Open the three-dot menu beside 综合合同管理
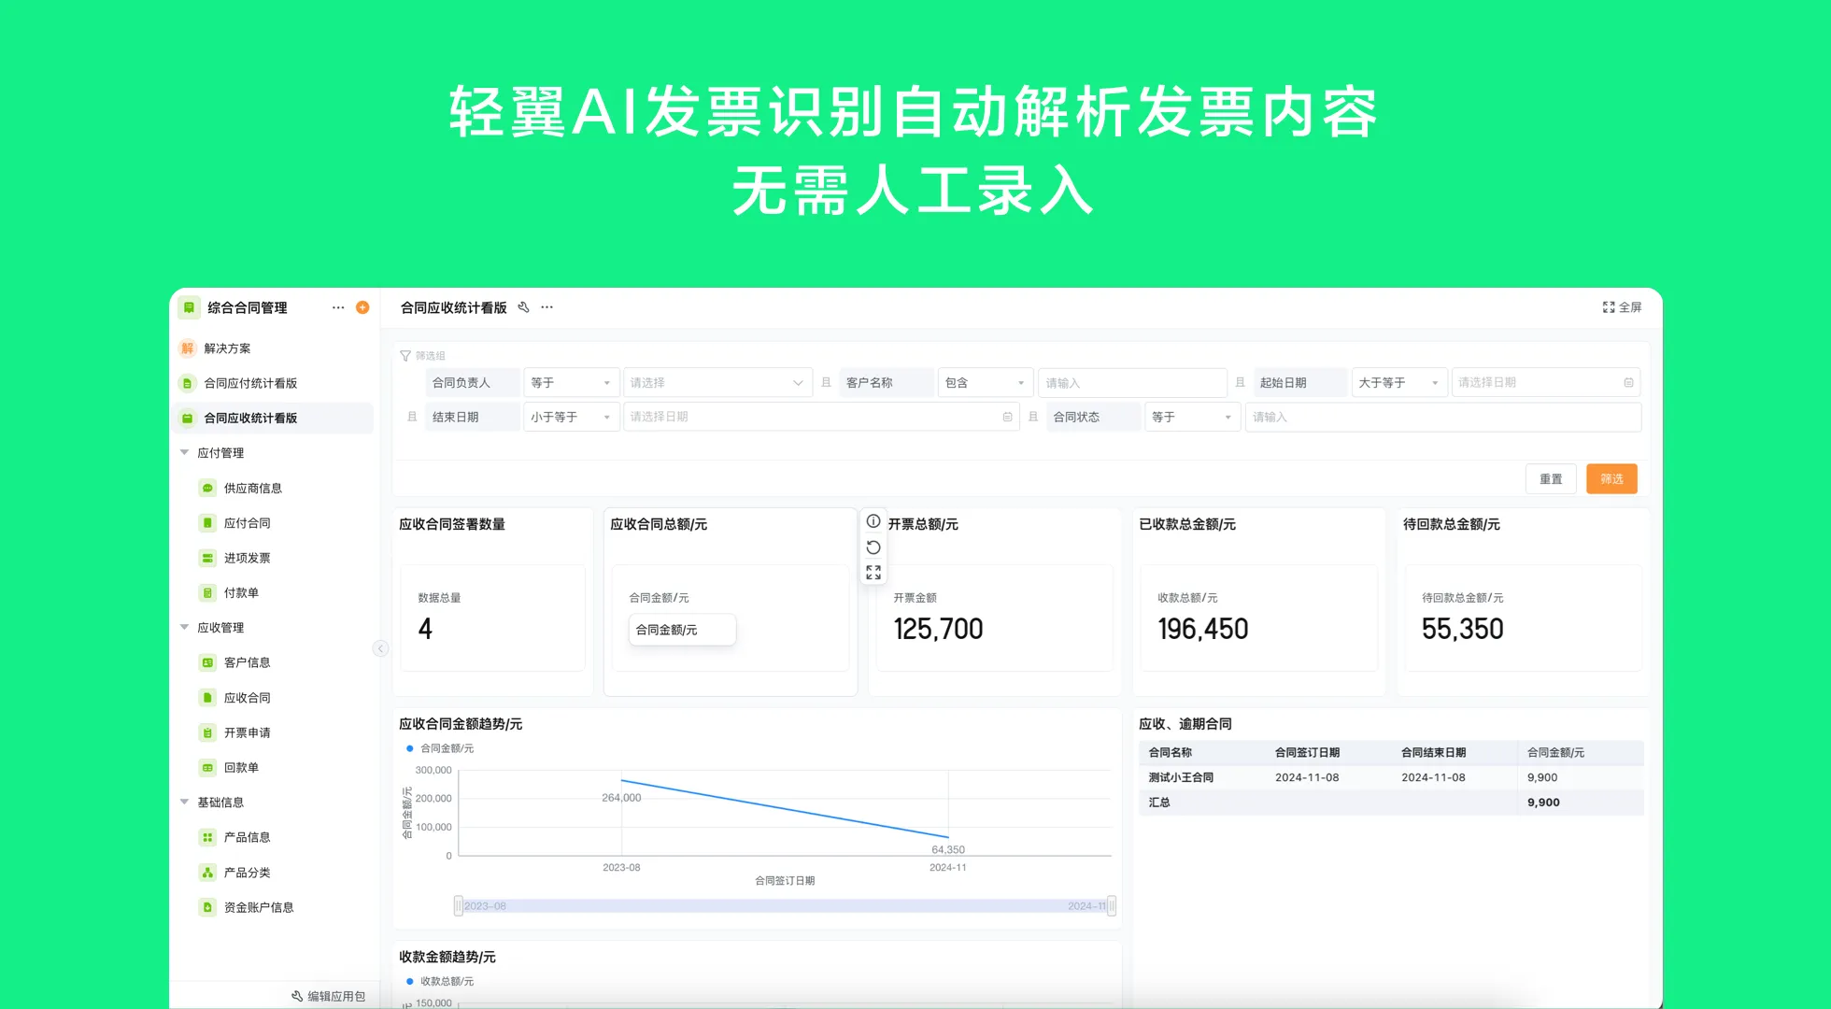 click(338, 306)
